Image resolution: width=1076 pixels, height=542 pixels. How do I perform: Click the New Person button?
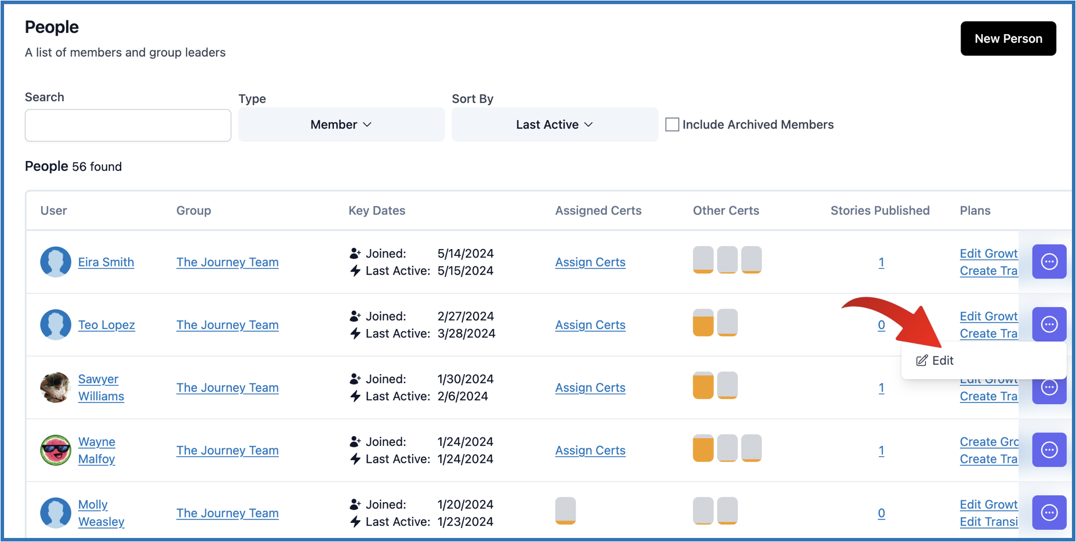coord(1008,39)
